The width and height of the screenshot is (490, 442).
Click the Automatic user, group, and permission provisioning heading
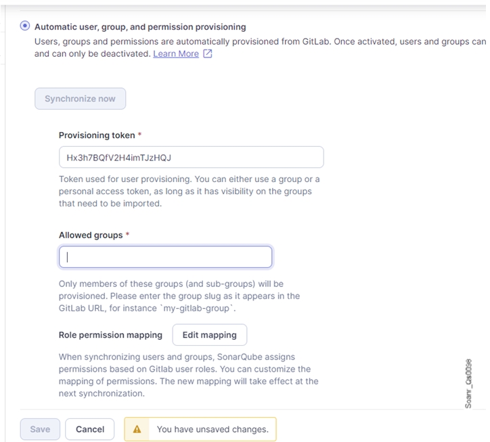140,27
